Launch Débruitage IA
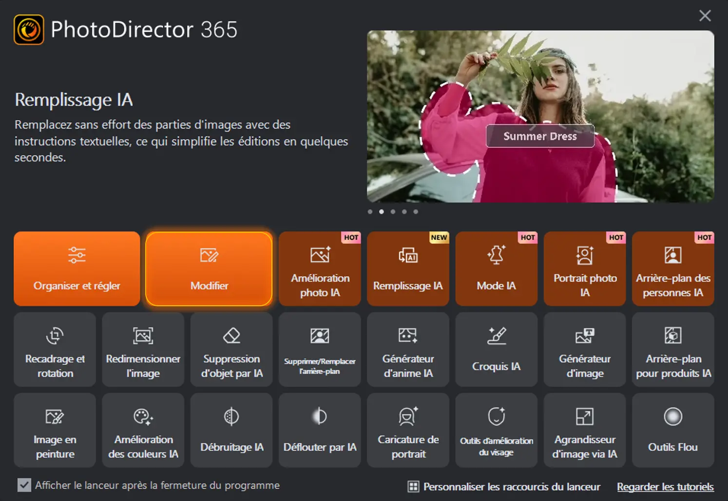The width and height of the screenshot is (728, 501). pyautogui.click(x=231, y=430)
